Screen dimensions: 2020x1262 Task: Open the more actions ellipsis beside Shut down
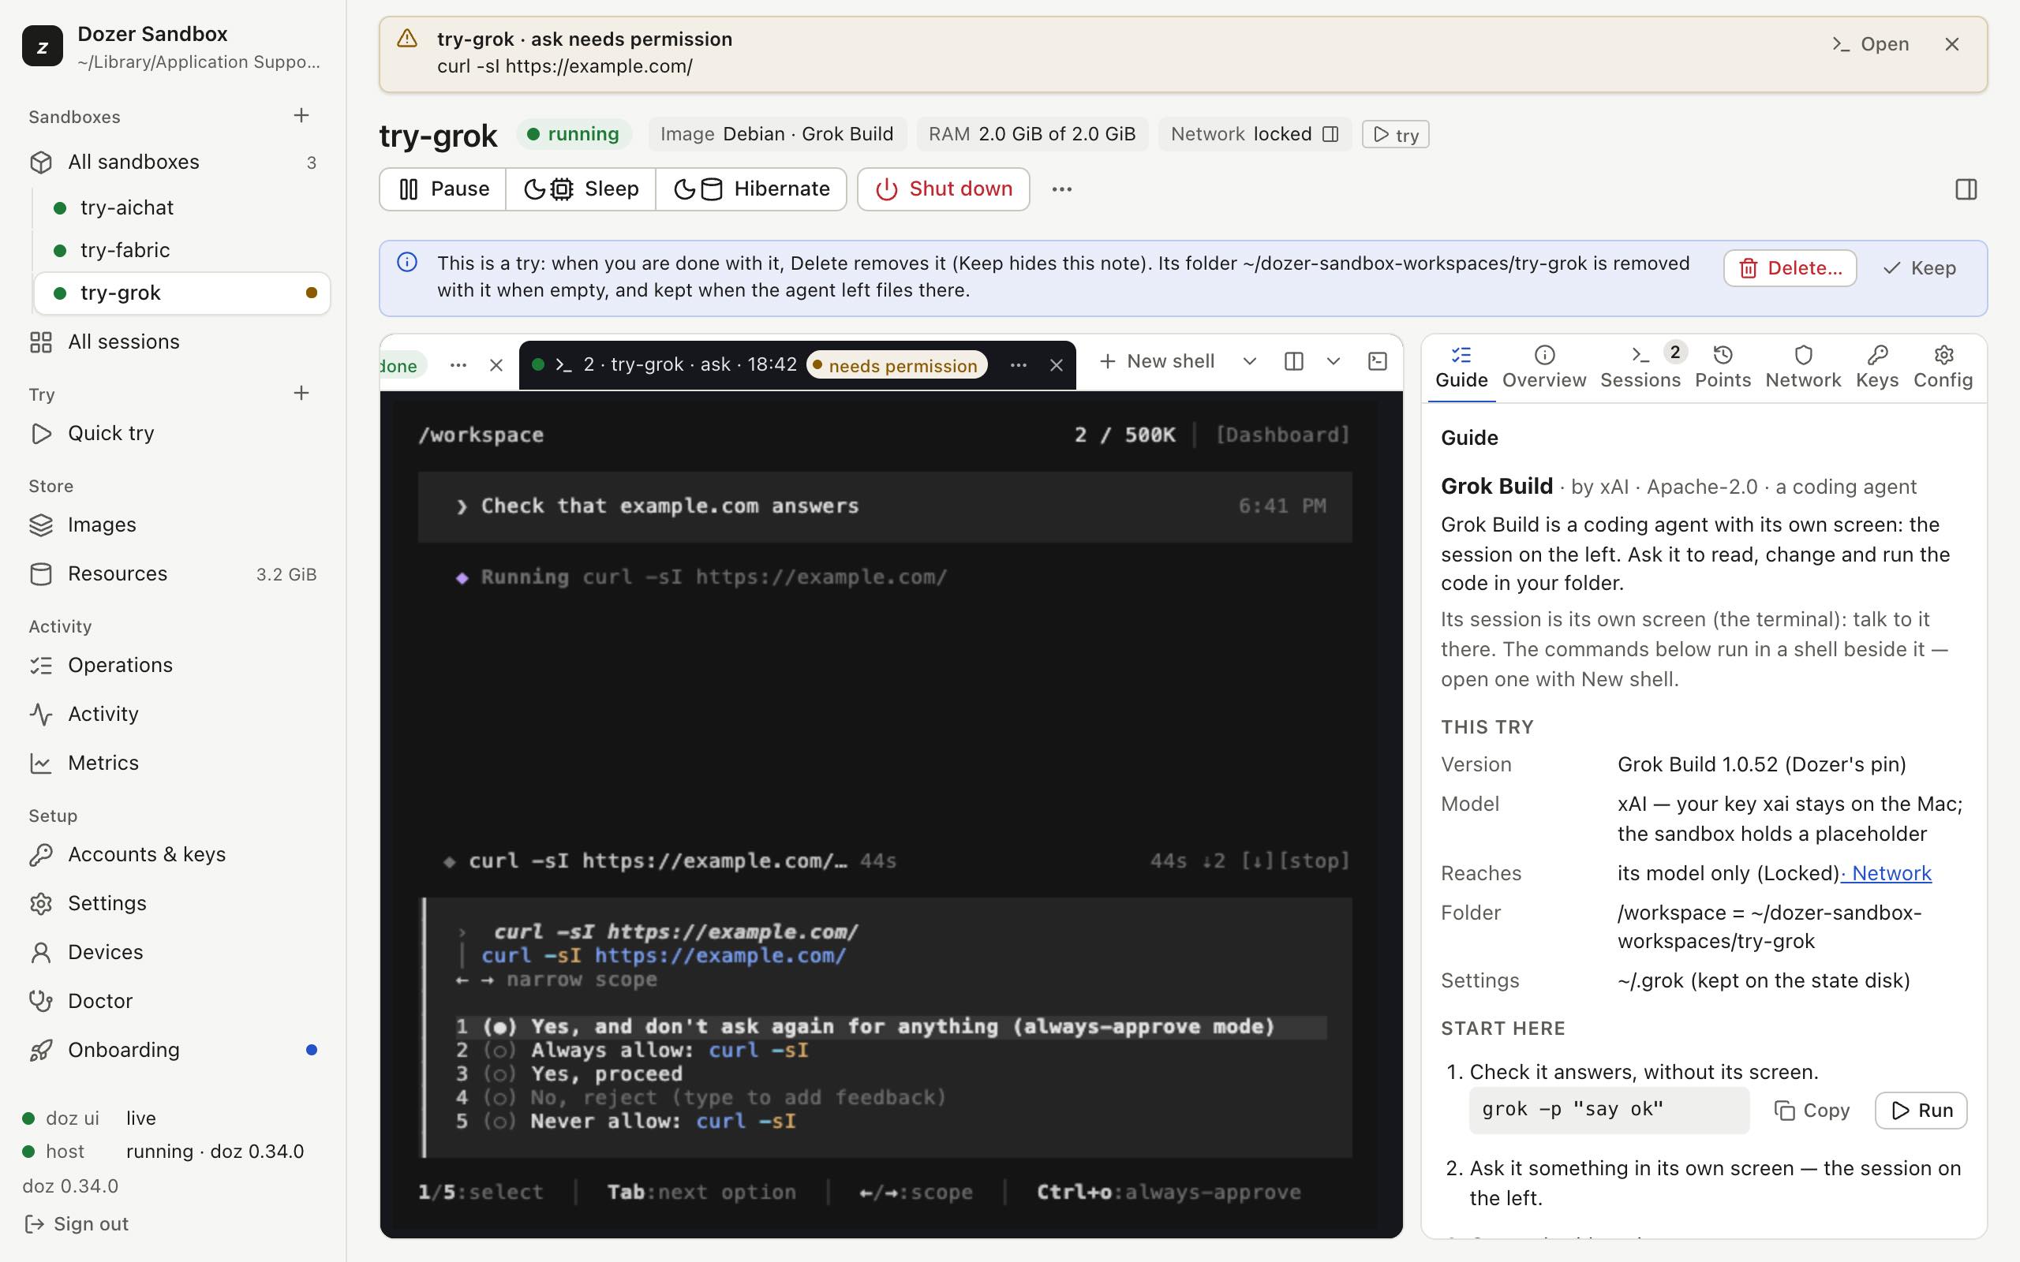tap(1062, 189)
